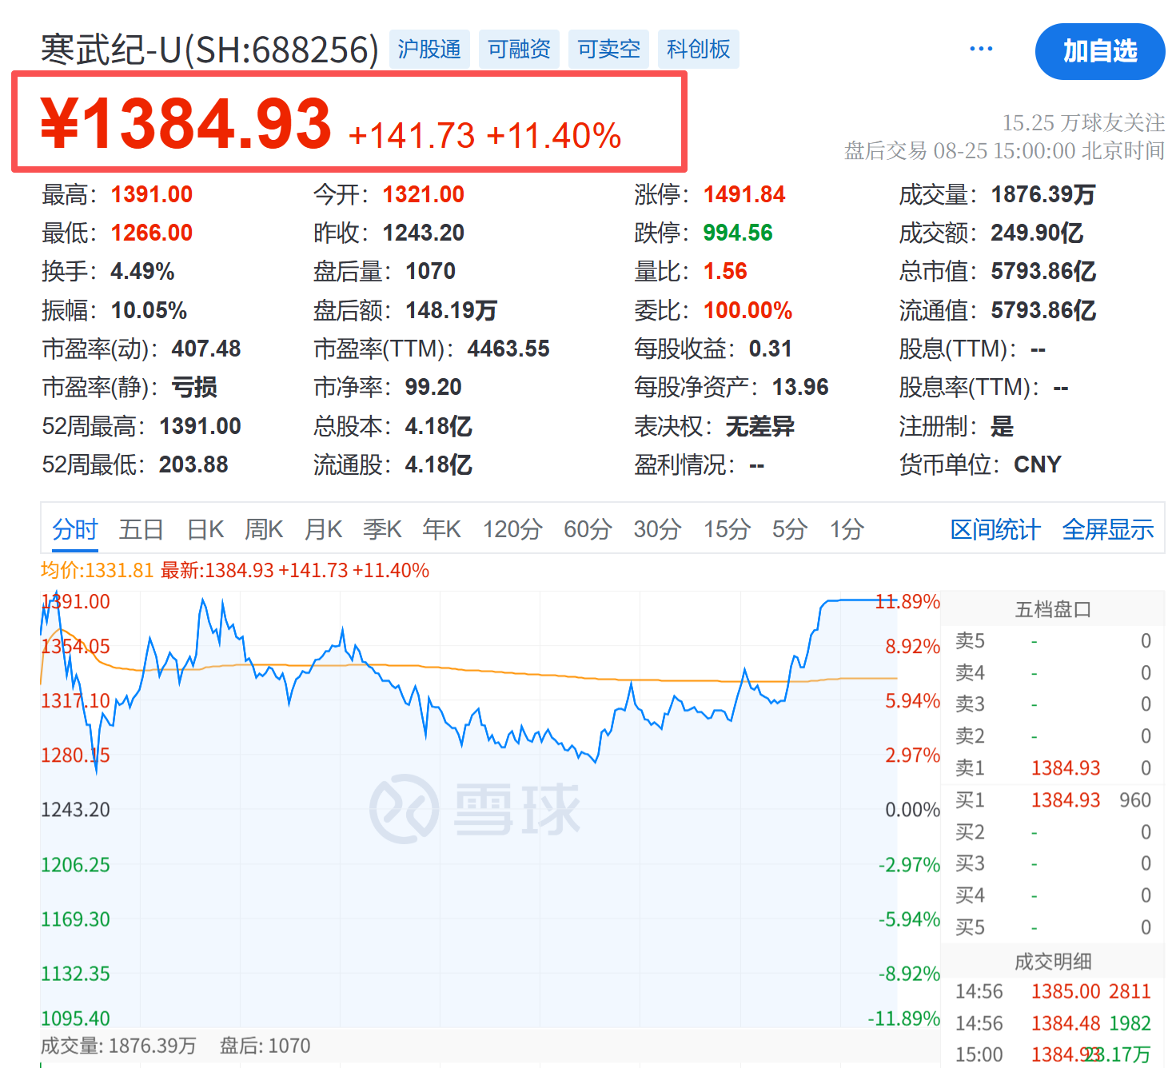
Task: Switch to the 五日 chart tab
Action: 142,529
